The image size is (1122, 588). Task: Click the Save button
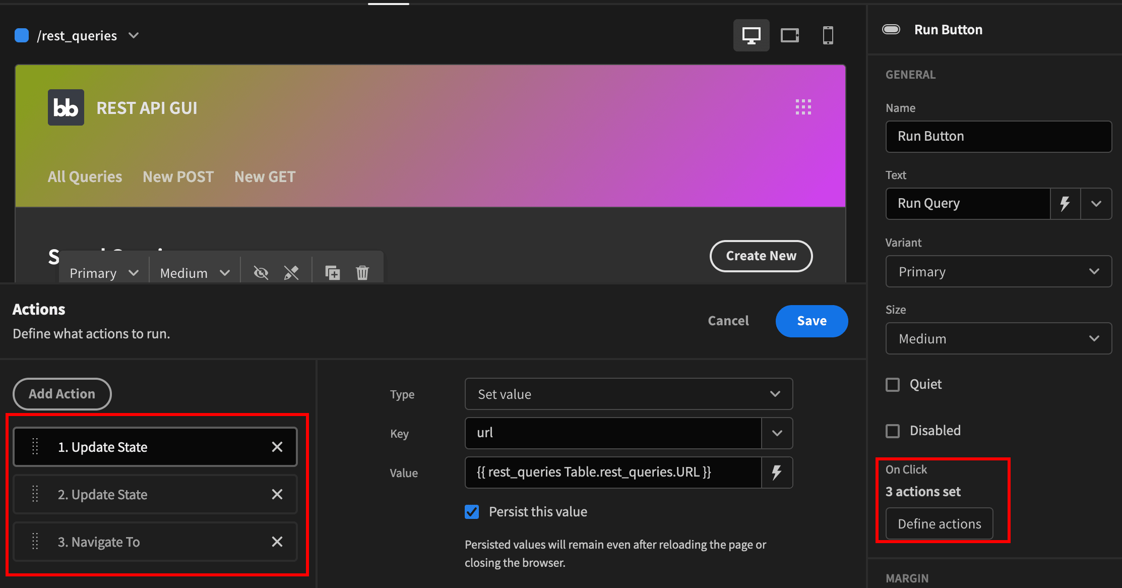(812, 321)
